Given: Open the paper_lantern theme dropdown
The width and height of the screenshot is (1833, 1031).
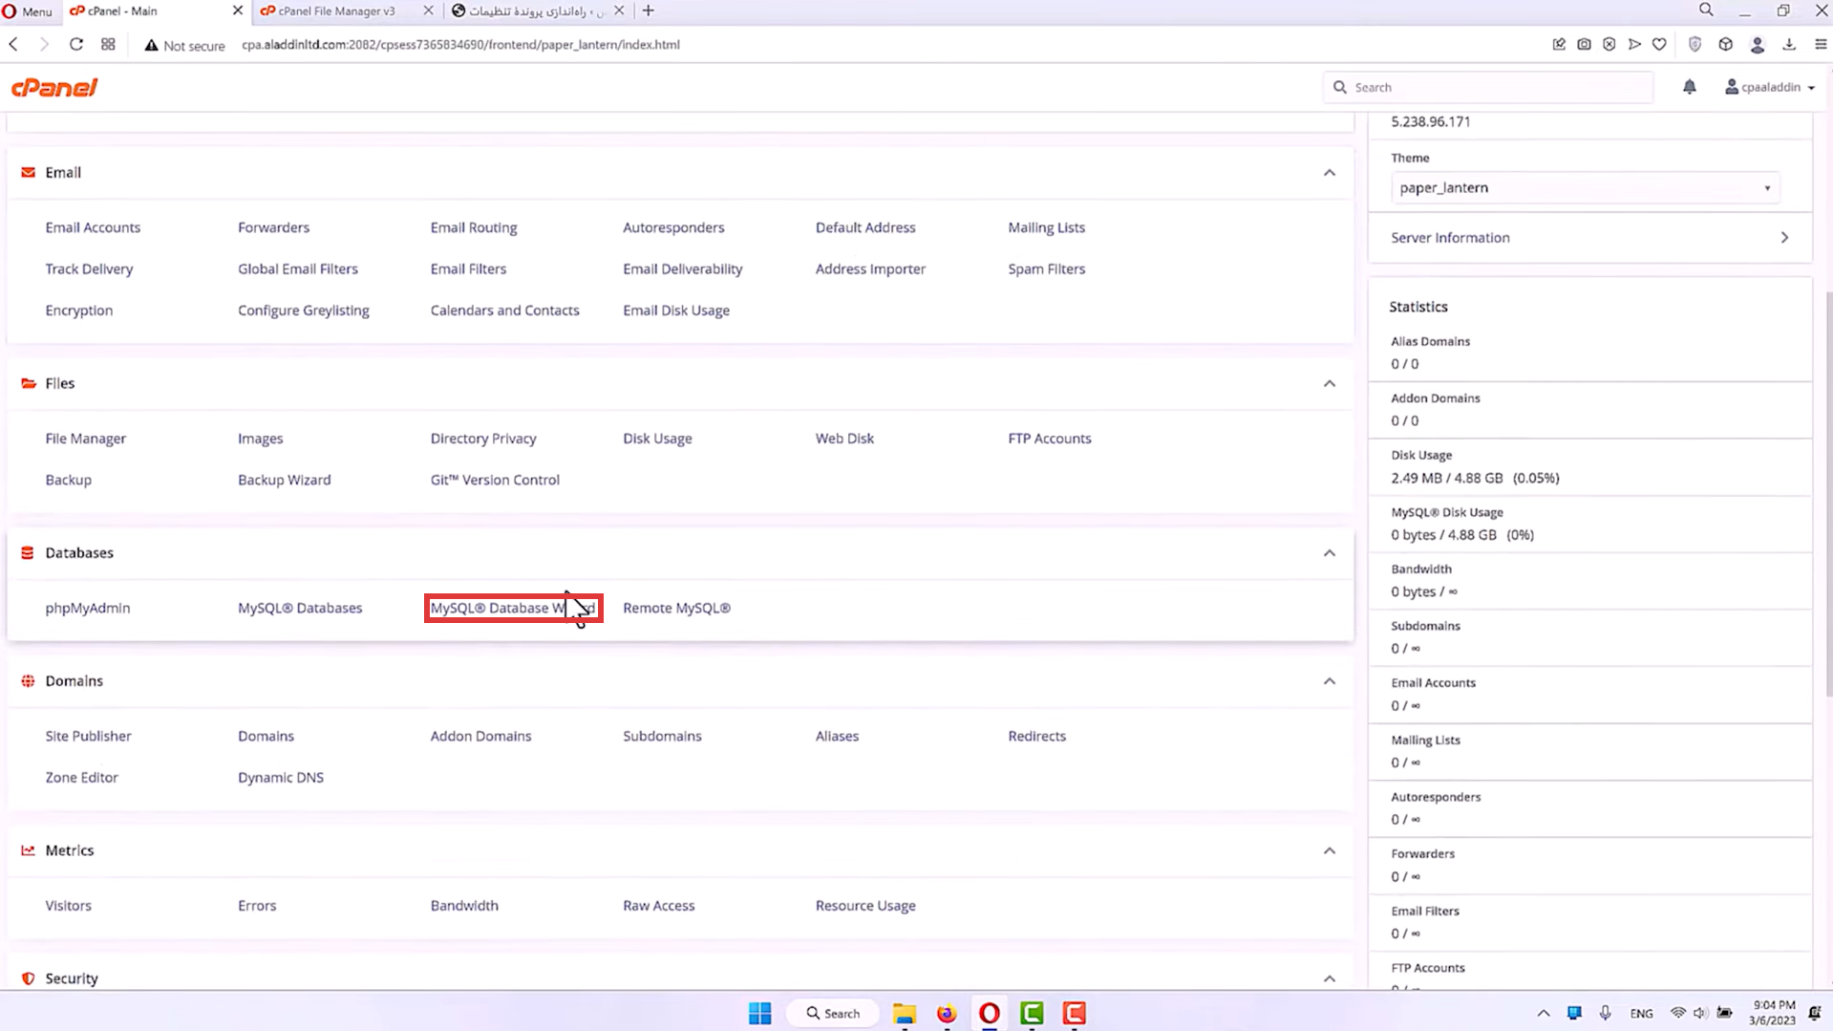Looking at the screenshot, I should click(1586, 188).
